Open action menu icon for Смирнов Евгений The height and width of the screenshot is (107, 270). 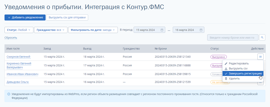[x=260, y=57]
